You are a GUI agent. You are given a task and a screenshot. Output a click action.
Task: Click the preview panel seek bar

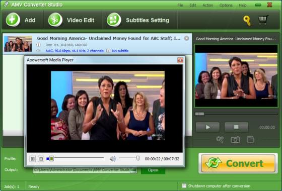pyautogui.click(x=236, y=114)
